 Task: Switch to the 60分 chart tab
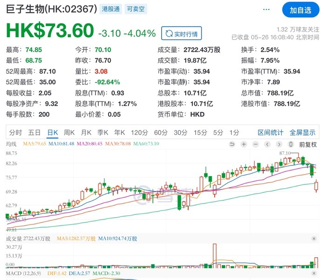161,132
